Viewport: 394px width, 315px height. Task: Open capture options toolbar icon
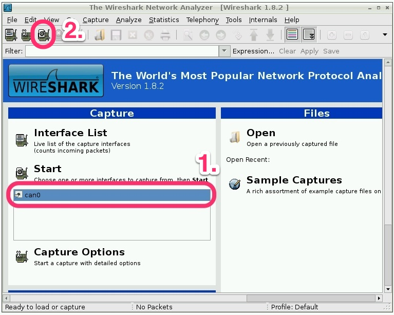click(x=26, y=35)
